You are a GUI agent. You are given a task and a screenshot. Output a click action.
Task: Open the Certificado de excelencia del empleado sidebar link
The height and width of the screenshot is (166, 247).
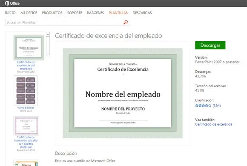pos(26,66)
